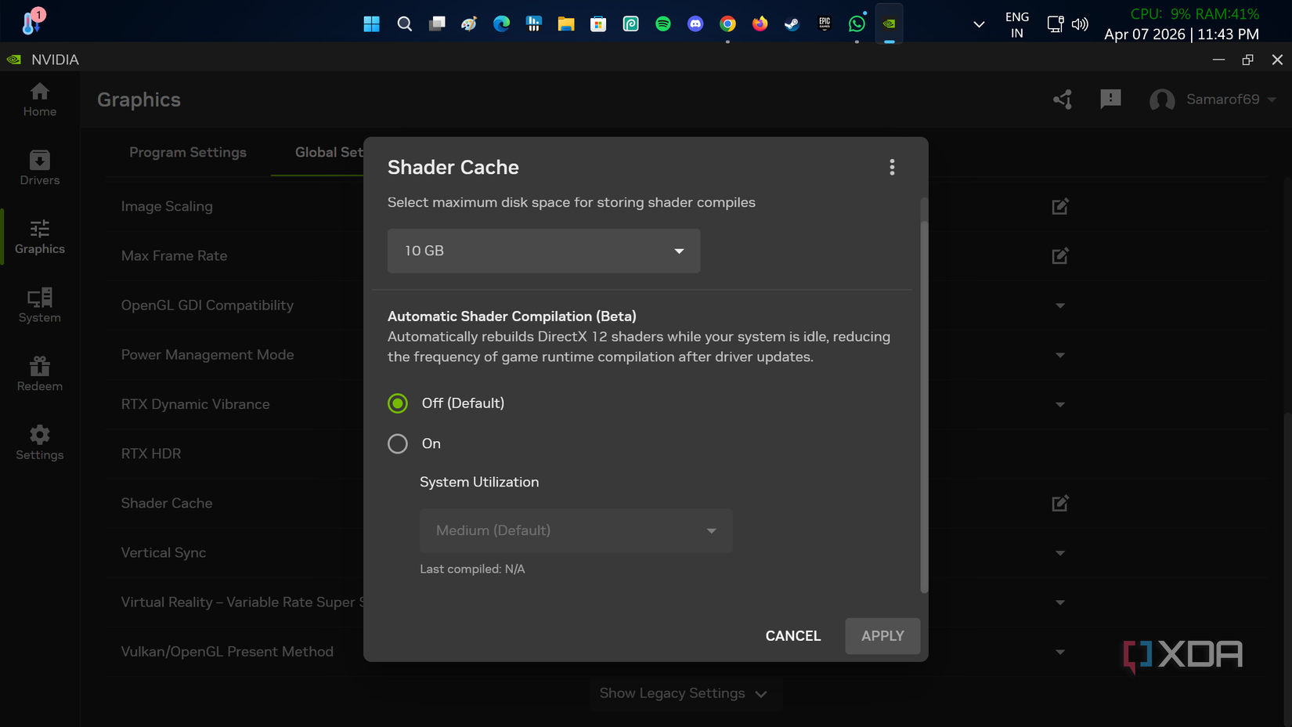Screen dimensions: 1292x727
Task: Open Steam from taskbar
Action: tap(792, 24)
